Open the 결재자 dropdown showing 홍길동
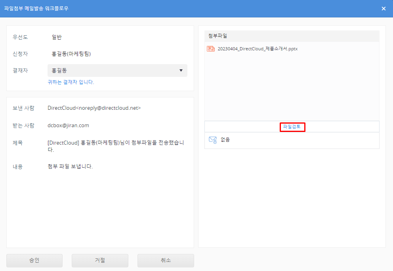 (117, 71)
